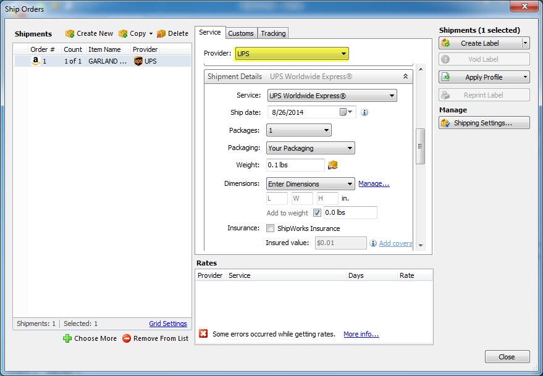Click the Create Label button
Viewport: 543px width, 376px height.
coord(481,43)
